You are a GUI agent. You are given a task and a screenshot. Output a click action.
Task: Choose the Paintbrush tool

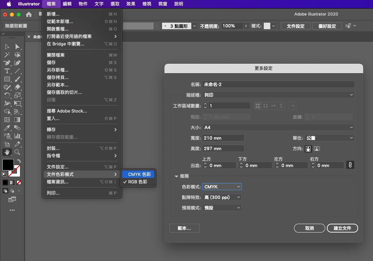[x=17, y=79]
